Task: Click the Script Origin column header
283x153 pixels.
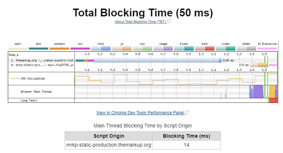Action: [108, 136]
